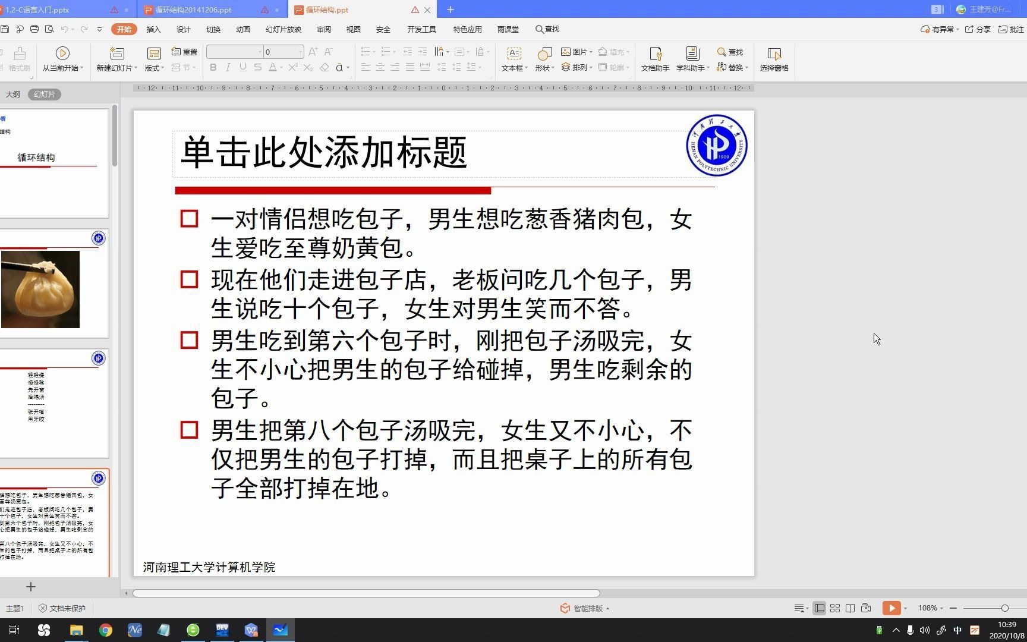1027x642 pixels.
Task: Click 智能排版 in the status bar
Action: 585,608
